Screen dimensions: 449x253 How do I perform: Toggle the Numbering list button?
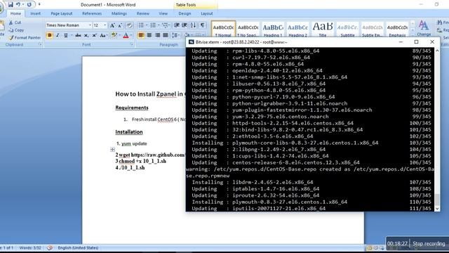pyautogui.click(x=153, y=25)
